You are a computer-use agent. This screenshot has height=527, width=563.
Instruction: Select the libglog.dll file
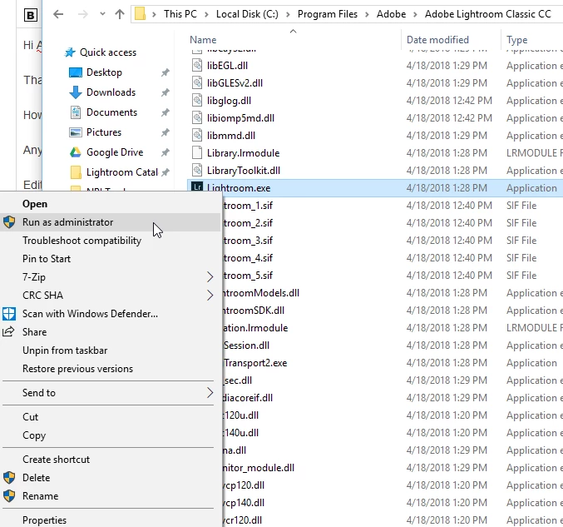tap(229, 101)
